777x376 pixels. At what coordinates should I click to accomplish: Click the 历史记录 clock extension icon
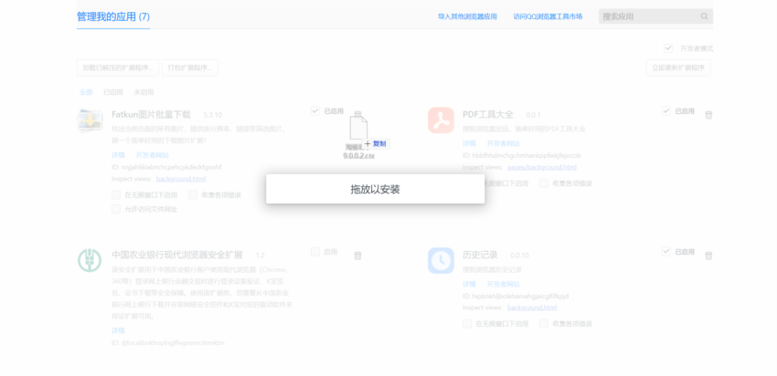[441, 261]
